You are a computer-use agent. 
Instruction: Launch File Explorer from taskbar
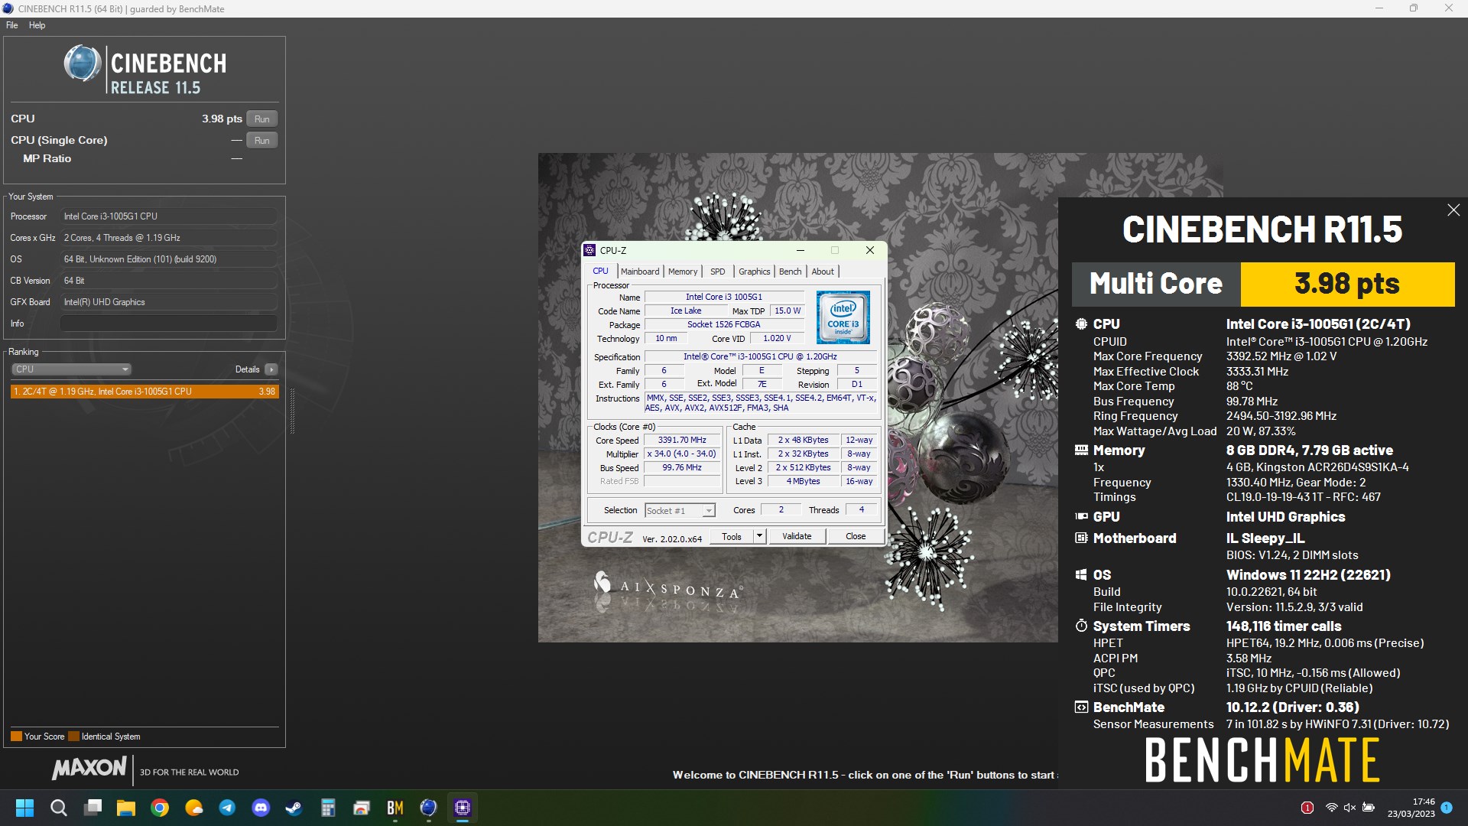tap(126, 808)
